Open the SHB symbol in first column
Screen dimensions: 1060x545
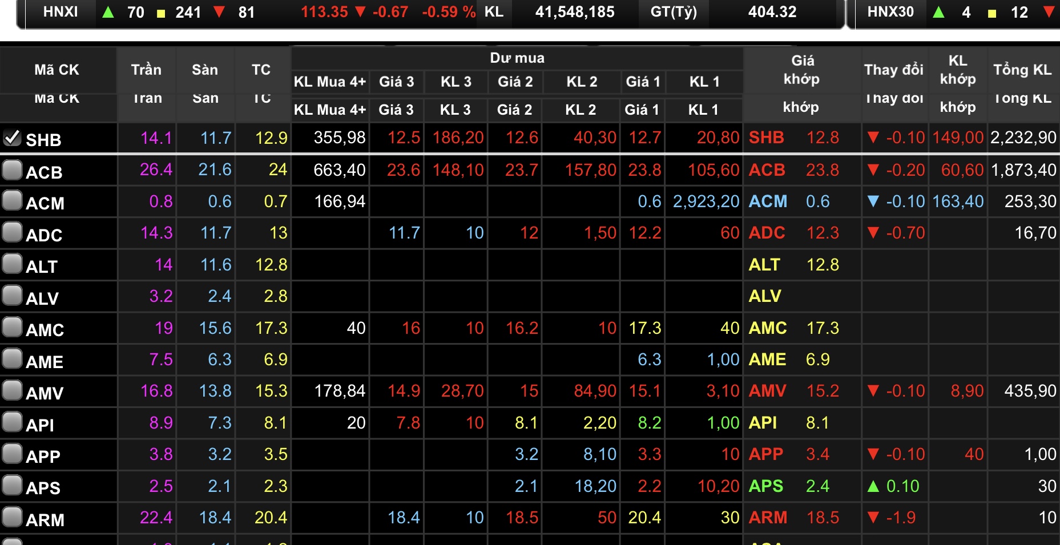click(x=43, y=140)
